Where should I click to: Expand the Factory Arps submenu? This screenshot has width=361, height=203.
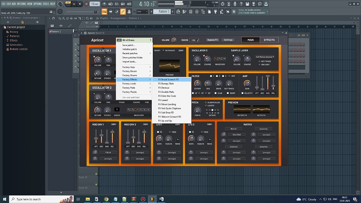tap(134, 67)
